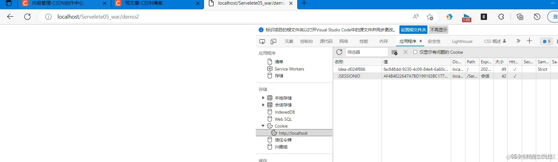
Task: Switch to the 源代码 tab
Action: [326, 41]
